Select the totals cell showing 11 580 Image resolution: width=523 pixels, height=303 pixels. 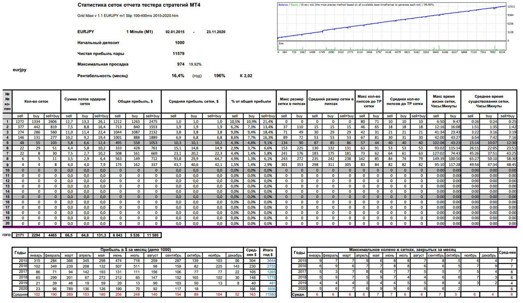point(153,235)
